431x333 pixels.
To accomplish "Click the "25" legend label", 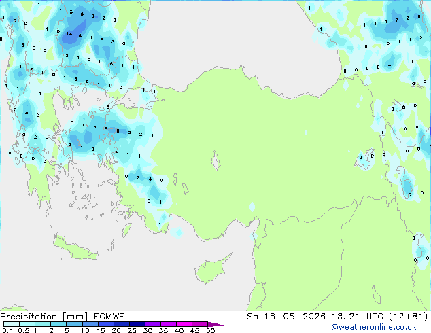I will click(132, 330).
